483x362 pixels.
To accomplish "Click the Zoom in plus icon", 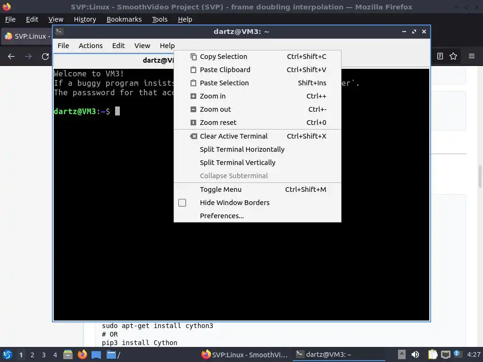I will click(x=193, y=96).
